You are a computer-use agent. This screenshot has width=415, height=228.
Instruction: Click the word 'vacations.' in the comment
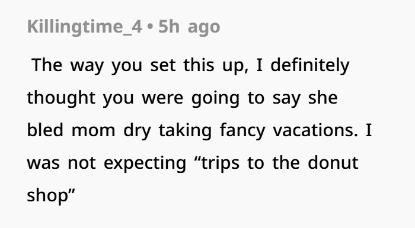pyautogui.click(x=315, y=130)
